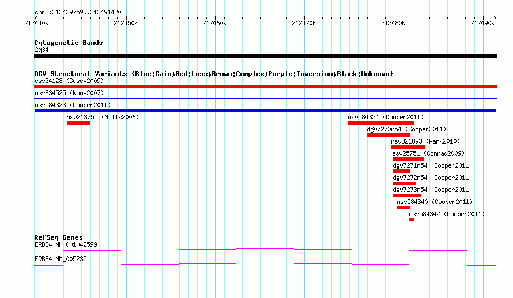Click the esv34128 (Gusev2009) variant label
This screenshot has width=513, height=298.
[x=69, y=81]
